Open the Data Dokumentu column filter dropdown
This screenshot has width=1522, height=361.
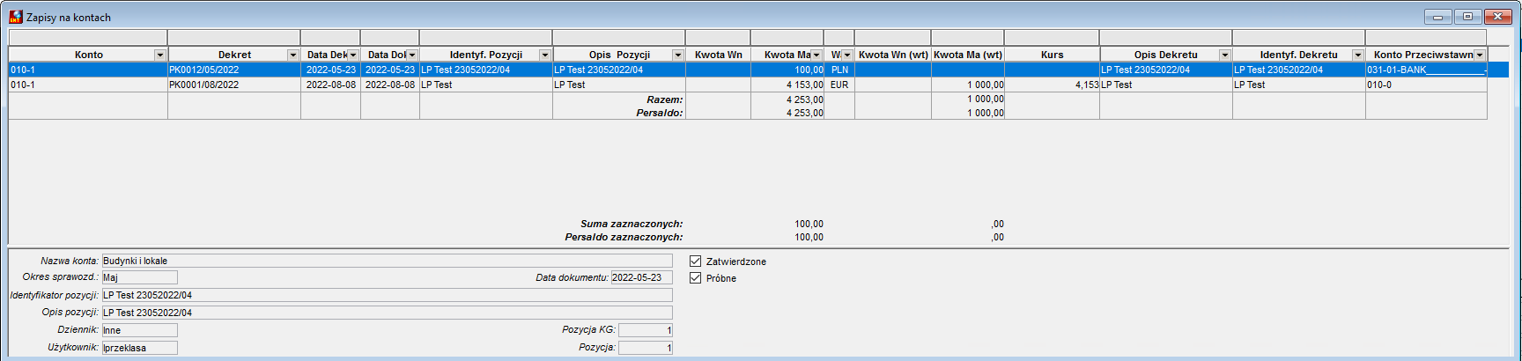[412, 55]
